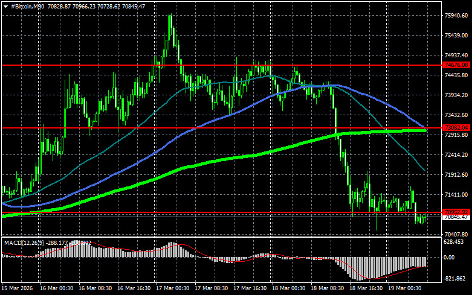The height and width of the screenshot is (295, 472).
Task: Click the 19 Mar 00:30 time label
Action: 405,288
